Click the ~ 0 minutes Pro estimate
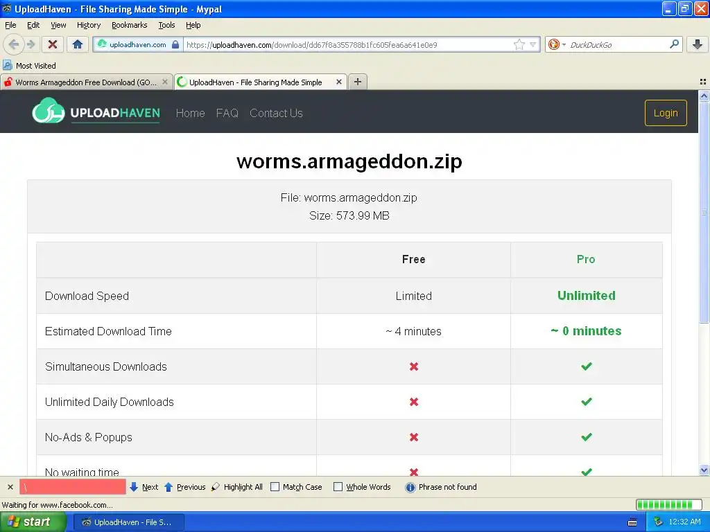Screen dimensions: 710x532 (586, 330)
